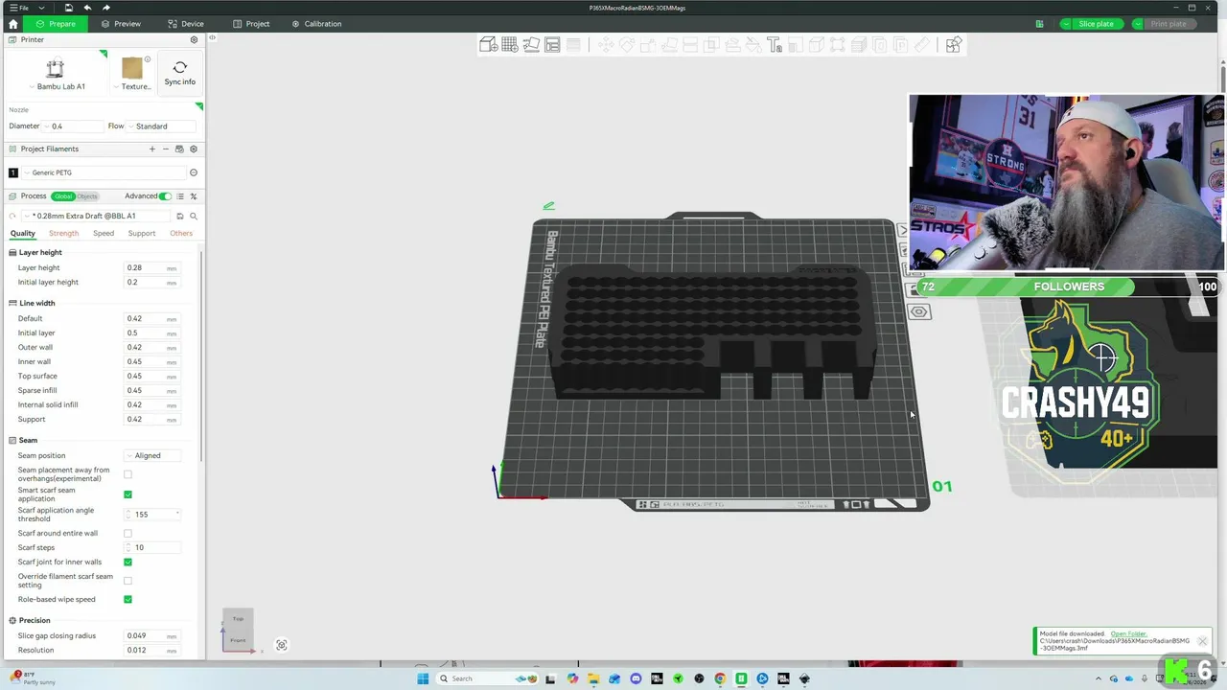Screen dimensions: 1227x690
Task: Click the Home icon
Action: [12, 24]
